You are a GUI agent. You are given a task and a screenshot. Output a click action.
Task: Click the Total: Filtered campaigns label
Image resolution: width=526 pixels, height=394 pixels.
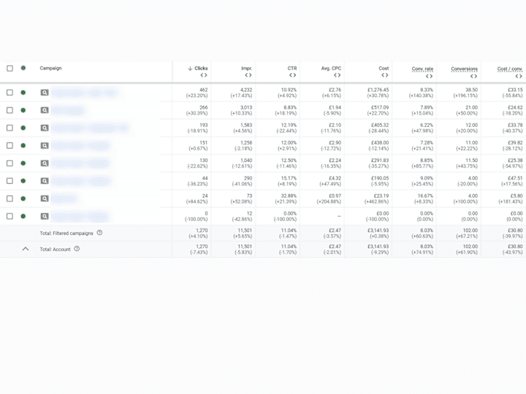click(66, 233)
